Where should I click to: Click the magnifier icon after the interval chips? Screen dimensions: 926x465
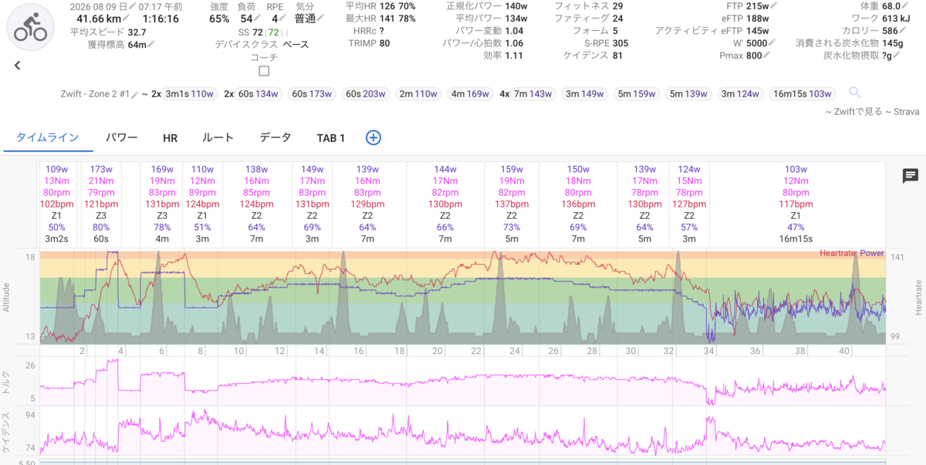(x=855, y=93)
